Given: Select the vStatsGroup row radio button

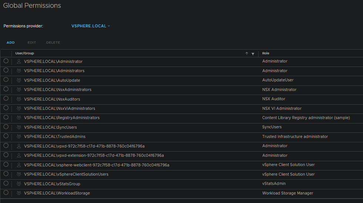Looking at the screenshot, I should coord(6,183).
